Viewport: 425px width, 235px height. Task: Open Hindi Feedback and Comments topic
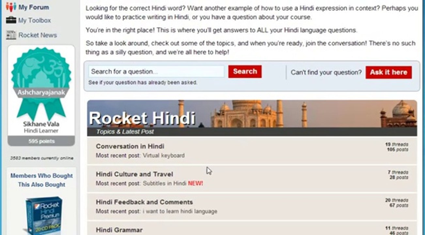tap(144, 202)
